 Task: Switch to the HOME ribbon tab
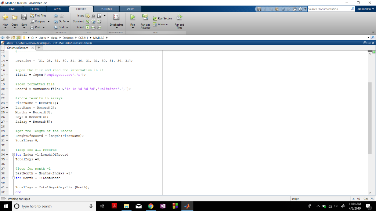pos(11,9)
